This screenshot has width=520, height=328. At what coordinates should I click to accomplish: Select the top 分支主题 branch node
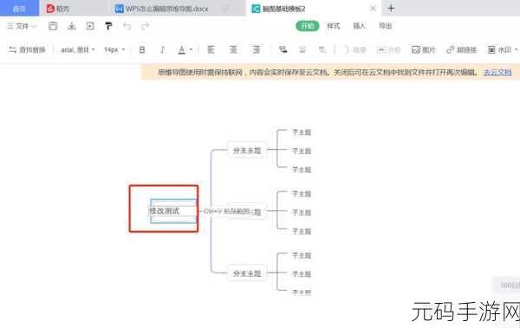coord(247,151)
